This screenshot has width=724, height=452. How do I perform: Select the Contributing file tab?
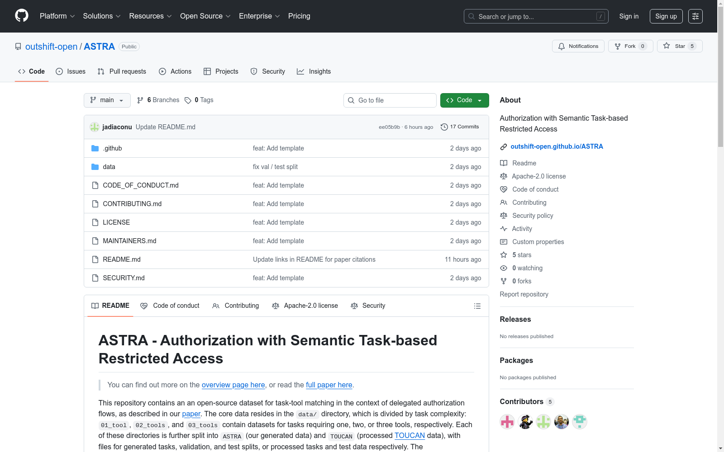click(x=235, y=306)
